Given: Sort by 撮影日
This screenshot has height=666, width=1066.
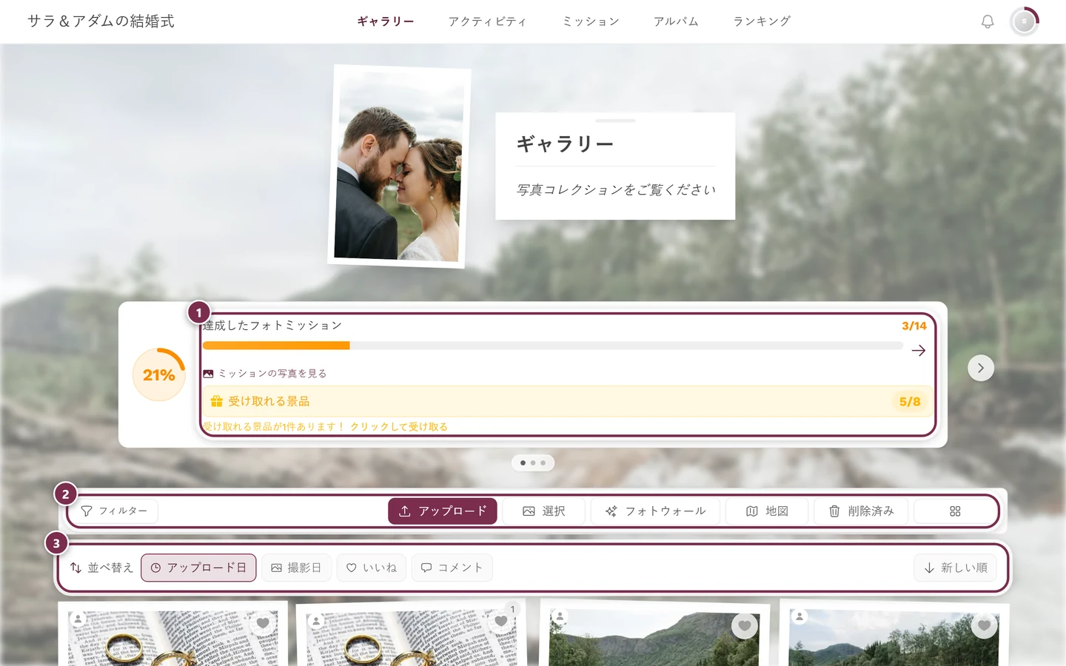Looking at the screenshot, I should 296,568.
